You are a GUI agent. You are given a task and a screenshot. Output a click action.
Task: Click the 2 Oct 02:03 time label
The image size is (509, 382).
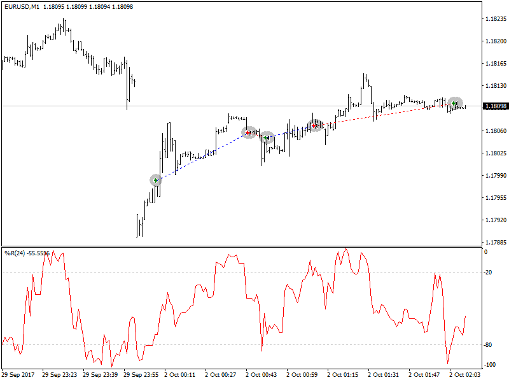point(465,375)
